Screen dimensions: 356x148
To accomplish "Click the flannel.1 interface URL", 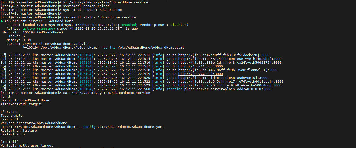I will (228, 70).
